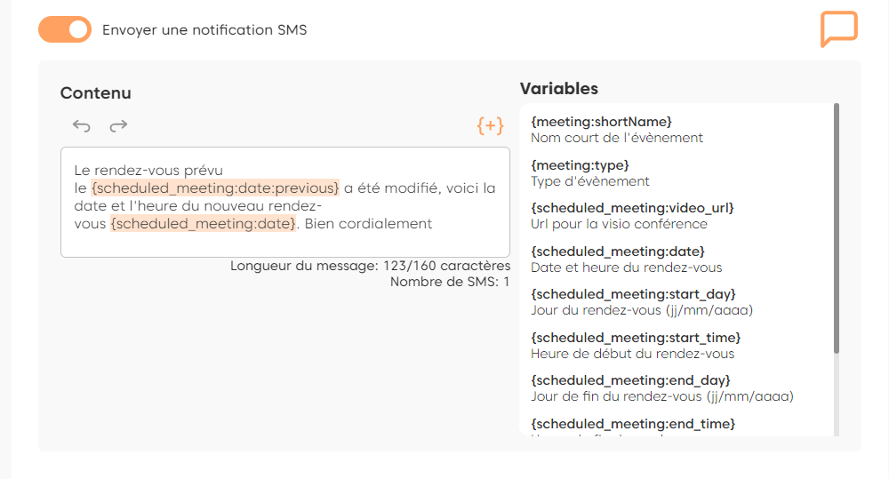Screen dimensions: 889x479
Task: Click the insert variable {+} icon
Action: click(490, 125)
